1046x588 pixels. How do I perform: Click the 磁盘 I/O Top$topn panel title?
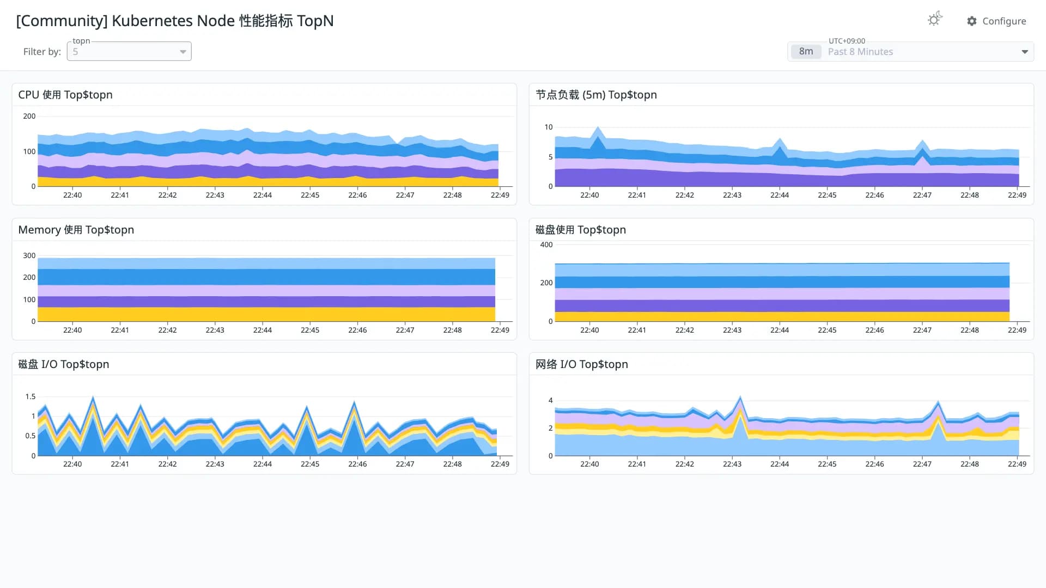(64, 364)
